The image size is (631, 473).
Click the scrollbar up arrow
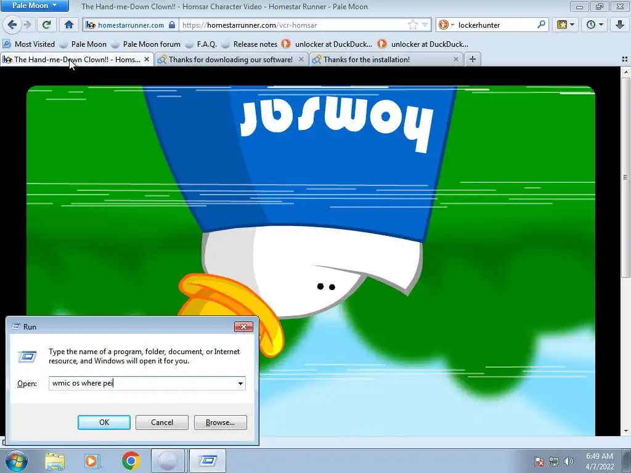click(x=625, y=72)
